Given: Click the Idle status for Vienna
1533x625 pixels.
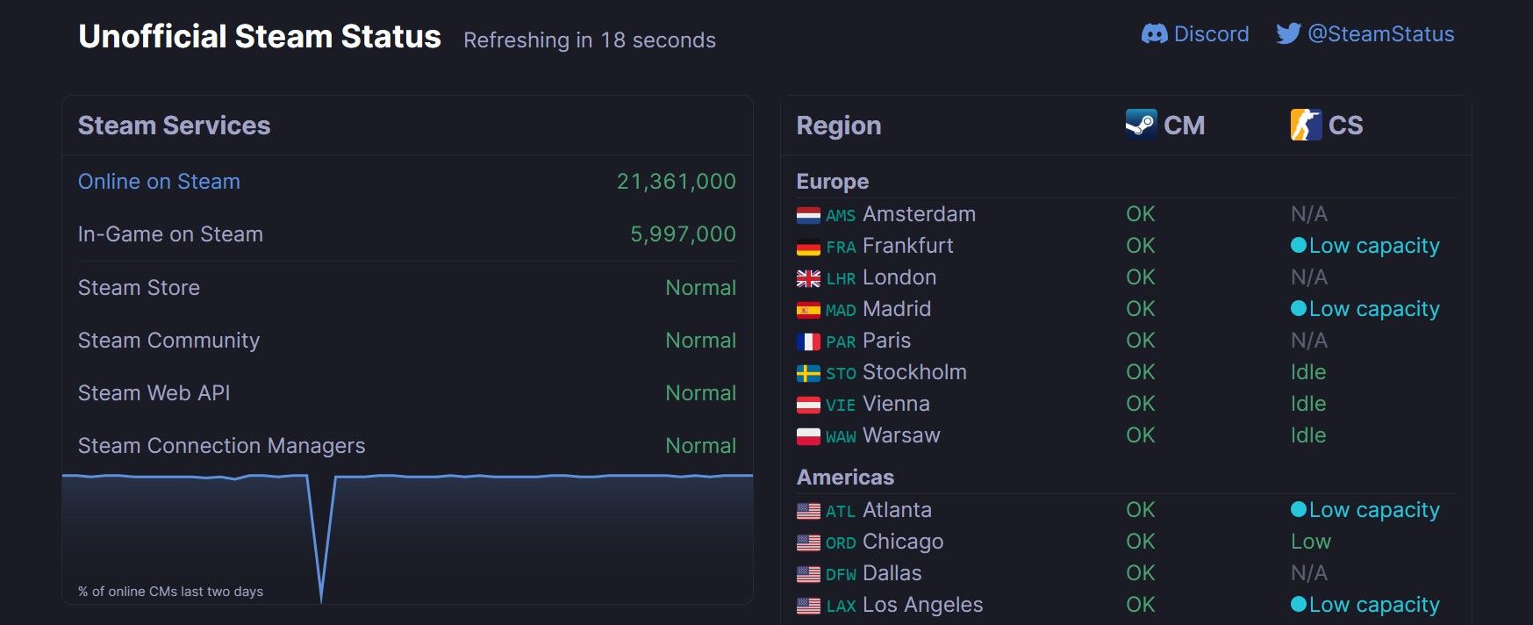Looking at the screenshot, I should coord(1308,403).
